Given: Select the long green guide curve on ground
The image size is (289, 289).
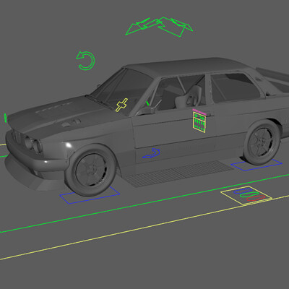Looking at the screenshot, I should pyautogui.click(x=144, y=203).
